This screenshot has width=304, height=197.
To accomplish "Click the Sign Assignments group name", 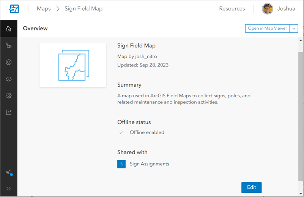I will (150, 164).
